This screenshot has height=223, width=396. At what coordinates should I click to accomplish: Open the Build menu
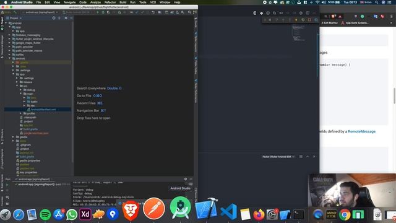123,2
